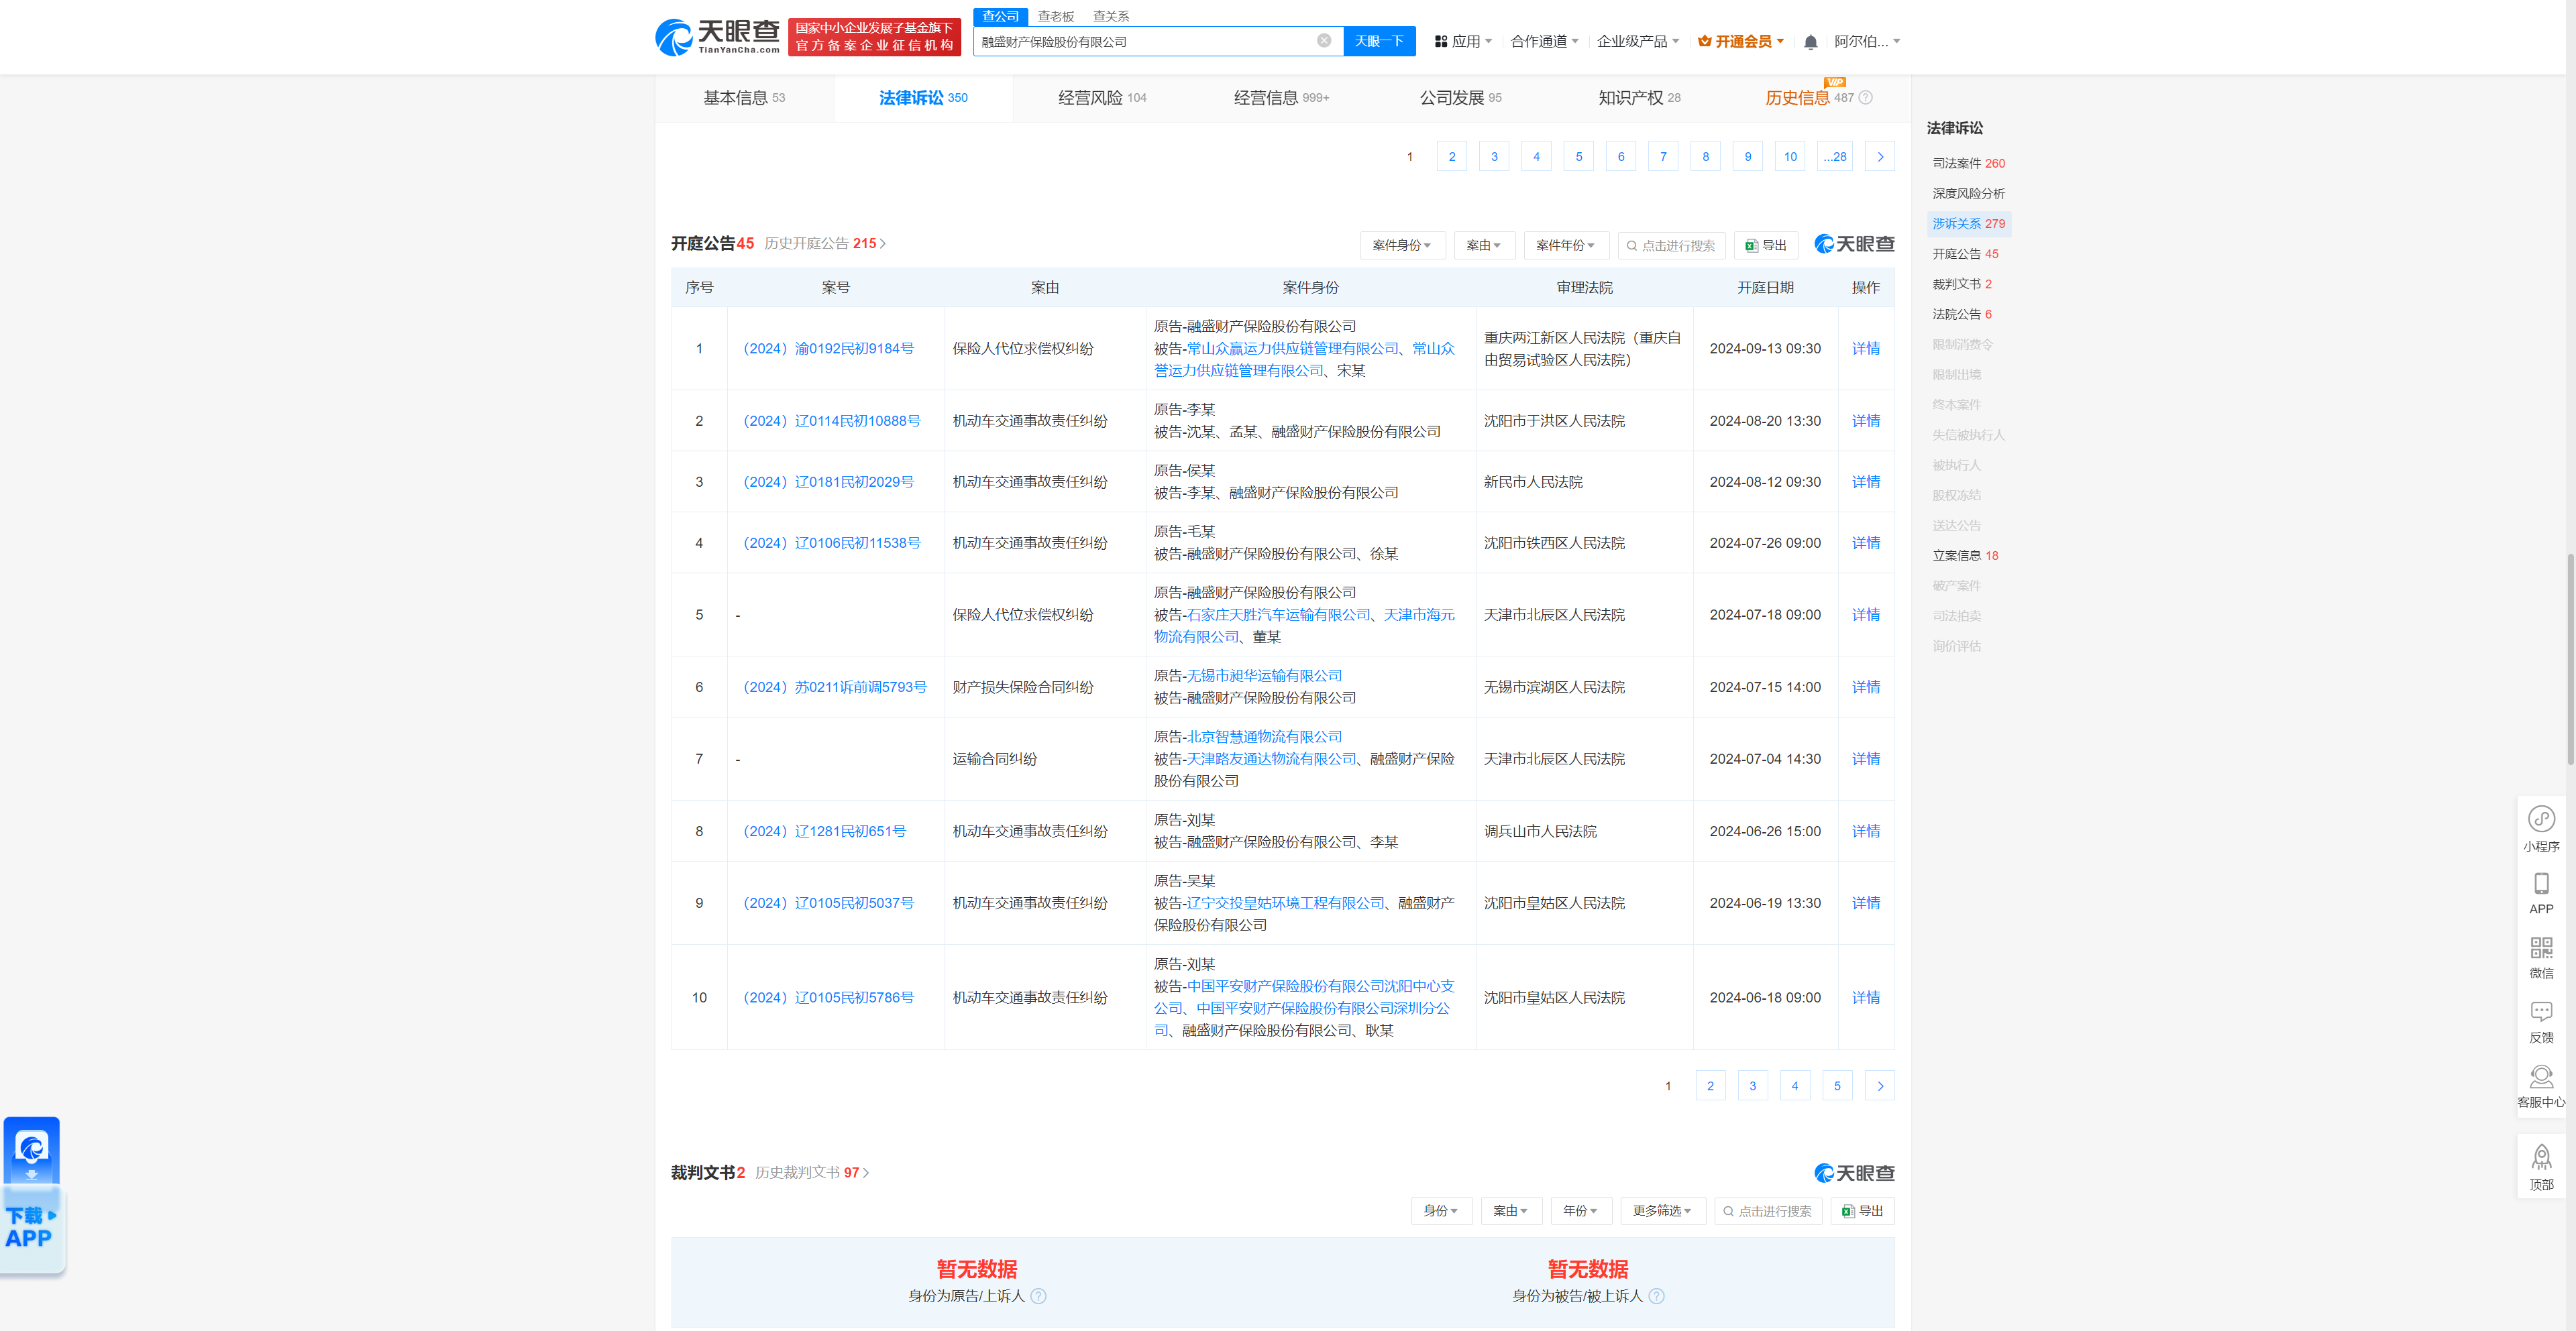Image resolution: width=2576 pixels, height=1331 pixels.
Task: Click help icon next to 身份为被告/被上诉人
Action: (1656, 1296)
